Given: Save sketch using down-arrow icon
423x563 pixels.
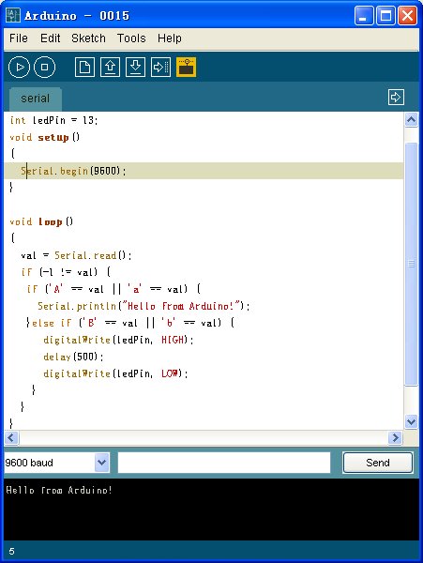Looking at the screenshot, I should 135,68.
